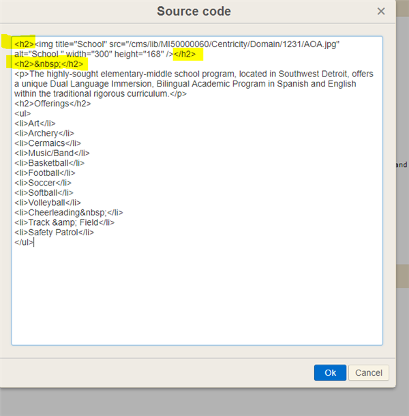Click the 'Source code' dialog title
Screen dimensions: 409x416
(x=194, y=11)
